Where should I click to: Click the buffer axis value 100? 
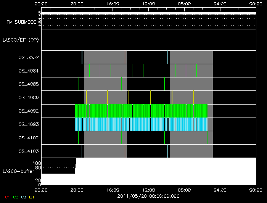click(x=37, y=163)
